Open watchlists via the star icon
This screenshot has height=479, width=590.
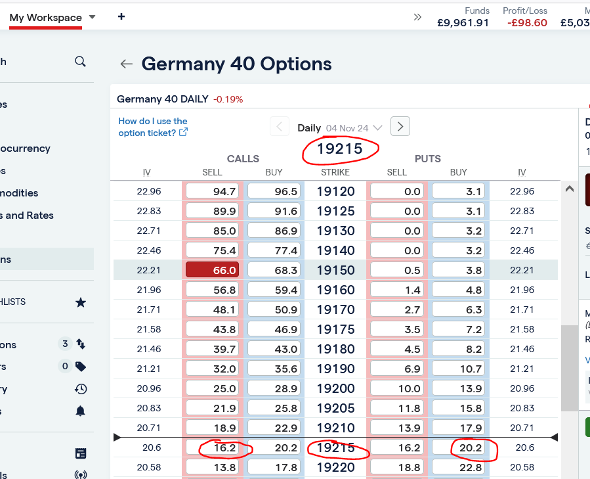pos(81,302)
